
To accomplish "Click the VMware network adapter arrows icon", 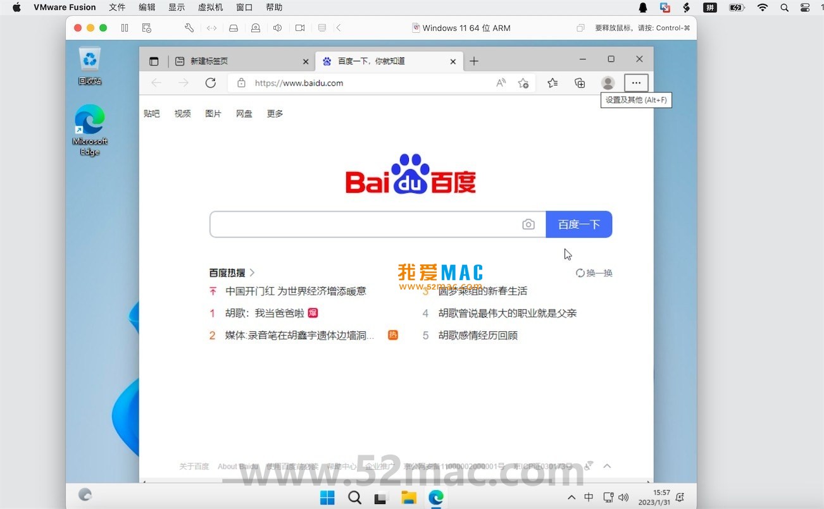I will click(x=211, y=28).
